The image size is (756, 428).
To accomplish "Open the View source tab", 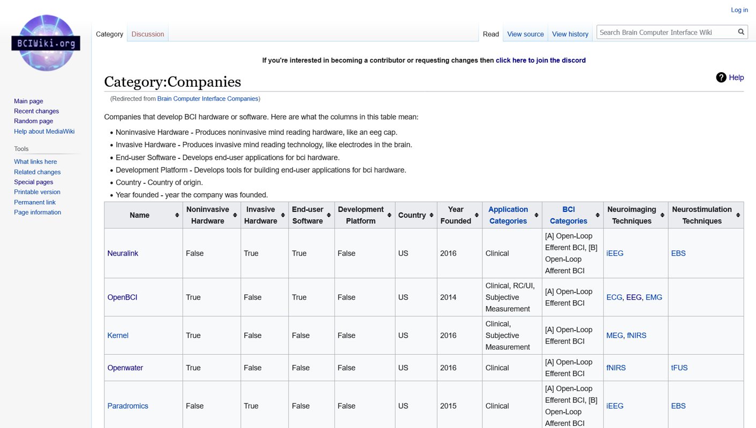I will pyautogui.click(x=525, y=34).
